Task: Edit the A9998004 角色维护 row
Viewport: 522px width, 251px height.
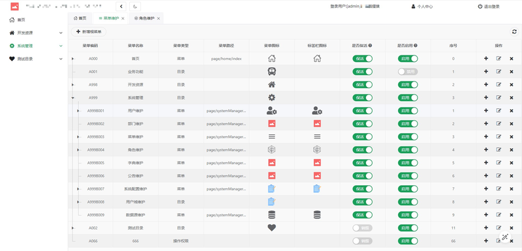Action: (499, 149)
